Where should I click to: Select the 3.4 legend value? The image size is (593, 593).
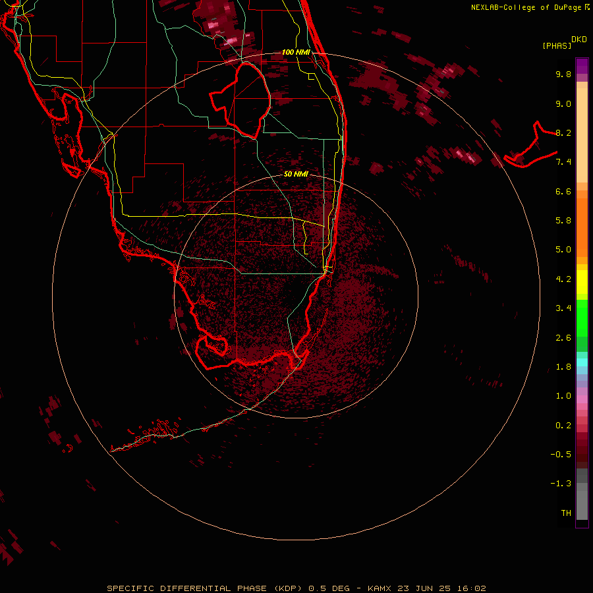563,308
